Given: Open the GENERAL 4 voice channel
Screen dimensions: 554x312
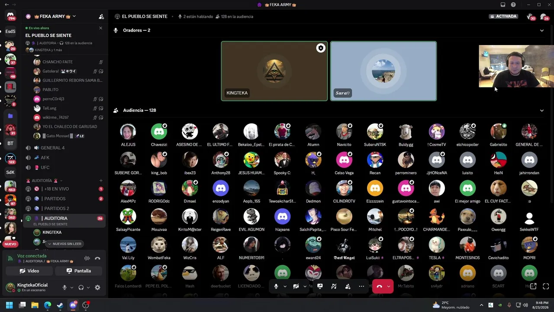Looking at the screenshot, I should point(64,148).
